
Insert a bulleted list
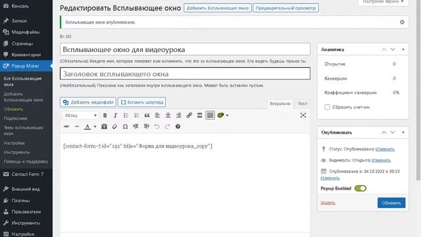pyautogui.click(x=126, y=115)
